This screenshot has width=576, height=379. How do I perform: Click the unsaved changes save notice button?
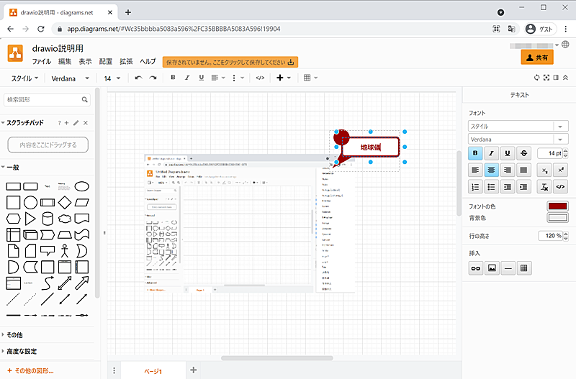[230, 62]
